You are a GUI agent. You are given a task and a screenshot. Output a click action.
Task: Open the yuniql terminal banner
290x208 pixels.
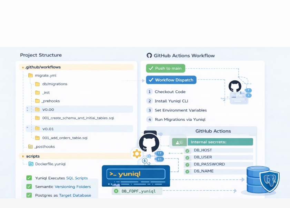[136, 176]
